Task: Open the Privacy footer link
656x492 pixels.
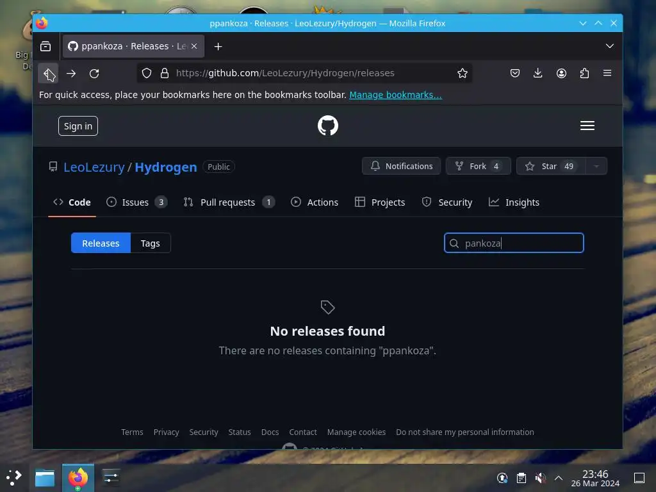Action: click(166, 432)
